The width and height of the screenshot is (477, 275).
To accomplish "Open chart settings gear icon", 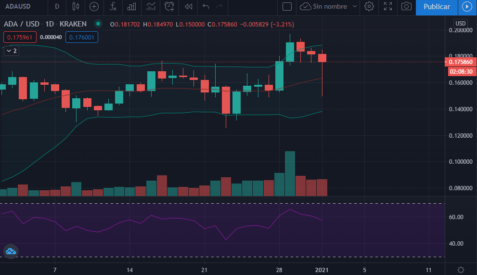I will click(369, 6).
